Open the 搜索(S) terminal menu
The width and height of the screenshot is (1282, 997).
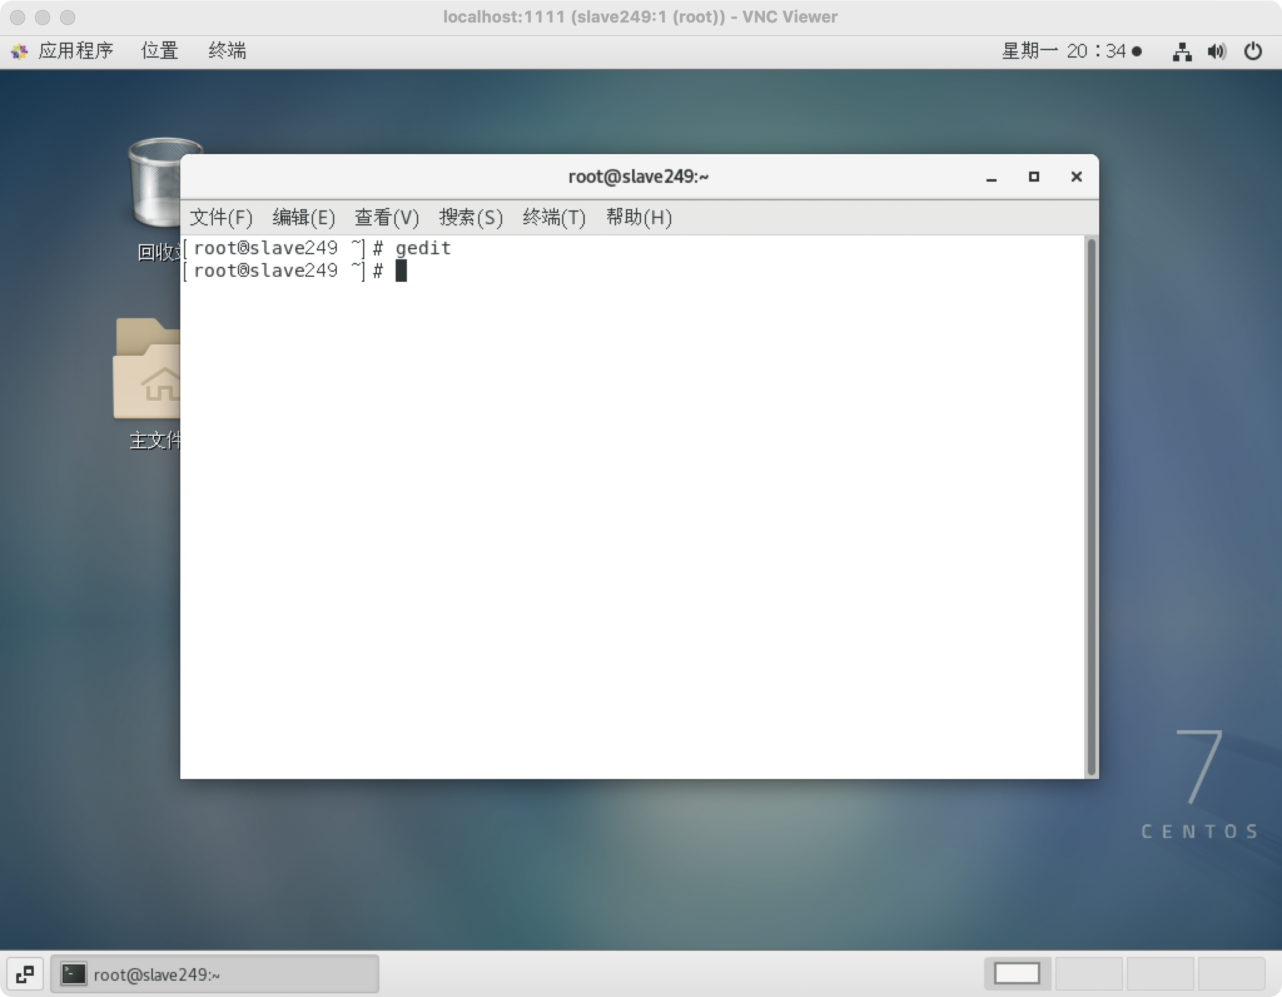pyautogui.click(x=471, y=217)
